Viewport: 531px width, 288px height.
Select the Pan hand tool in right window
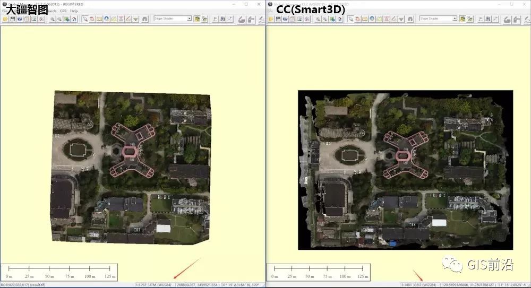357,19
